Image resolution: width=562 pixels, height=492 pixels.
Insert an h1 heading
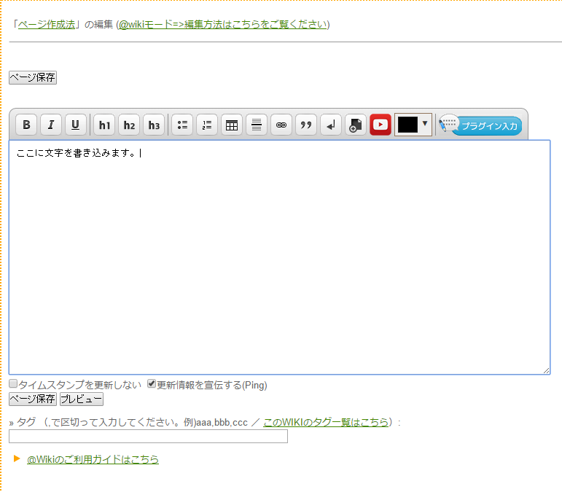point(104,125)
